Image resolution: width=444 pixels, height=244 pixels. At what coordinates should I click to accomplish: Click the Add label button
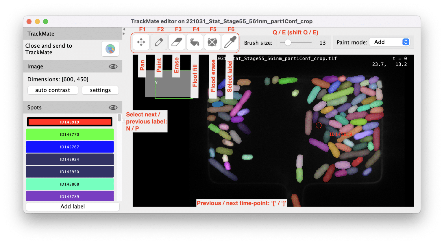pyautogui.click(x=73, y=206)
